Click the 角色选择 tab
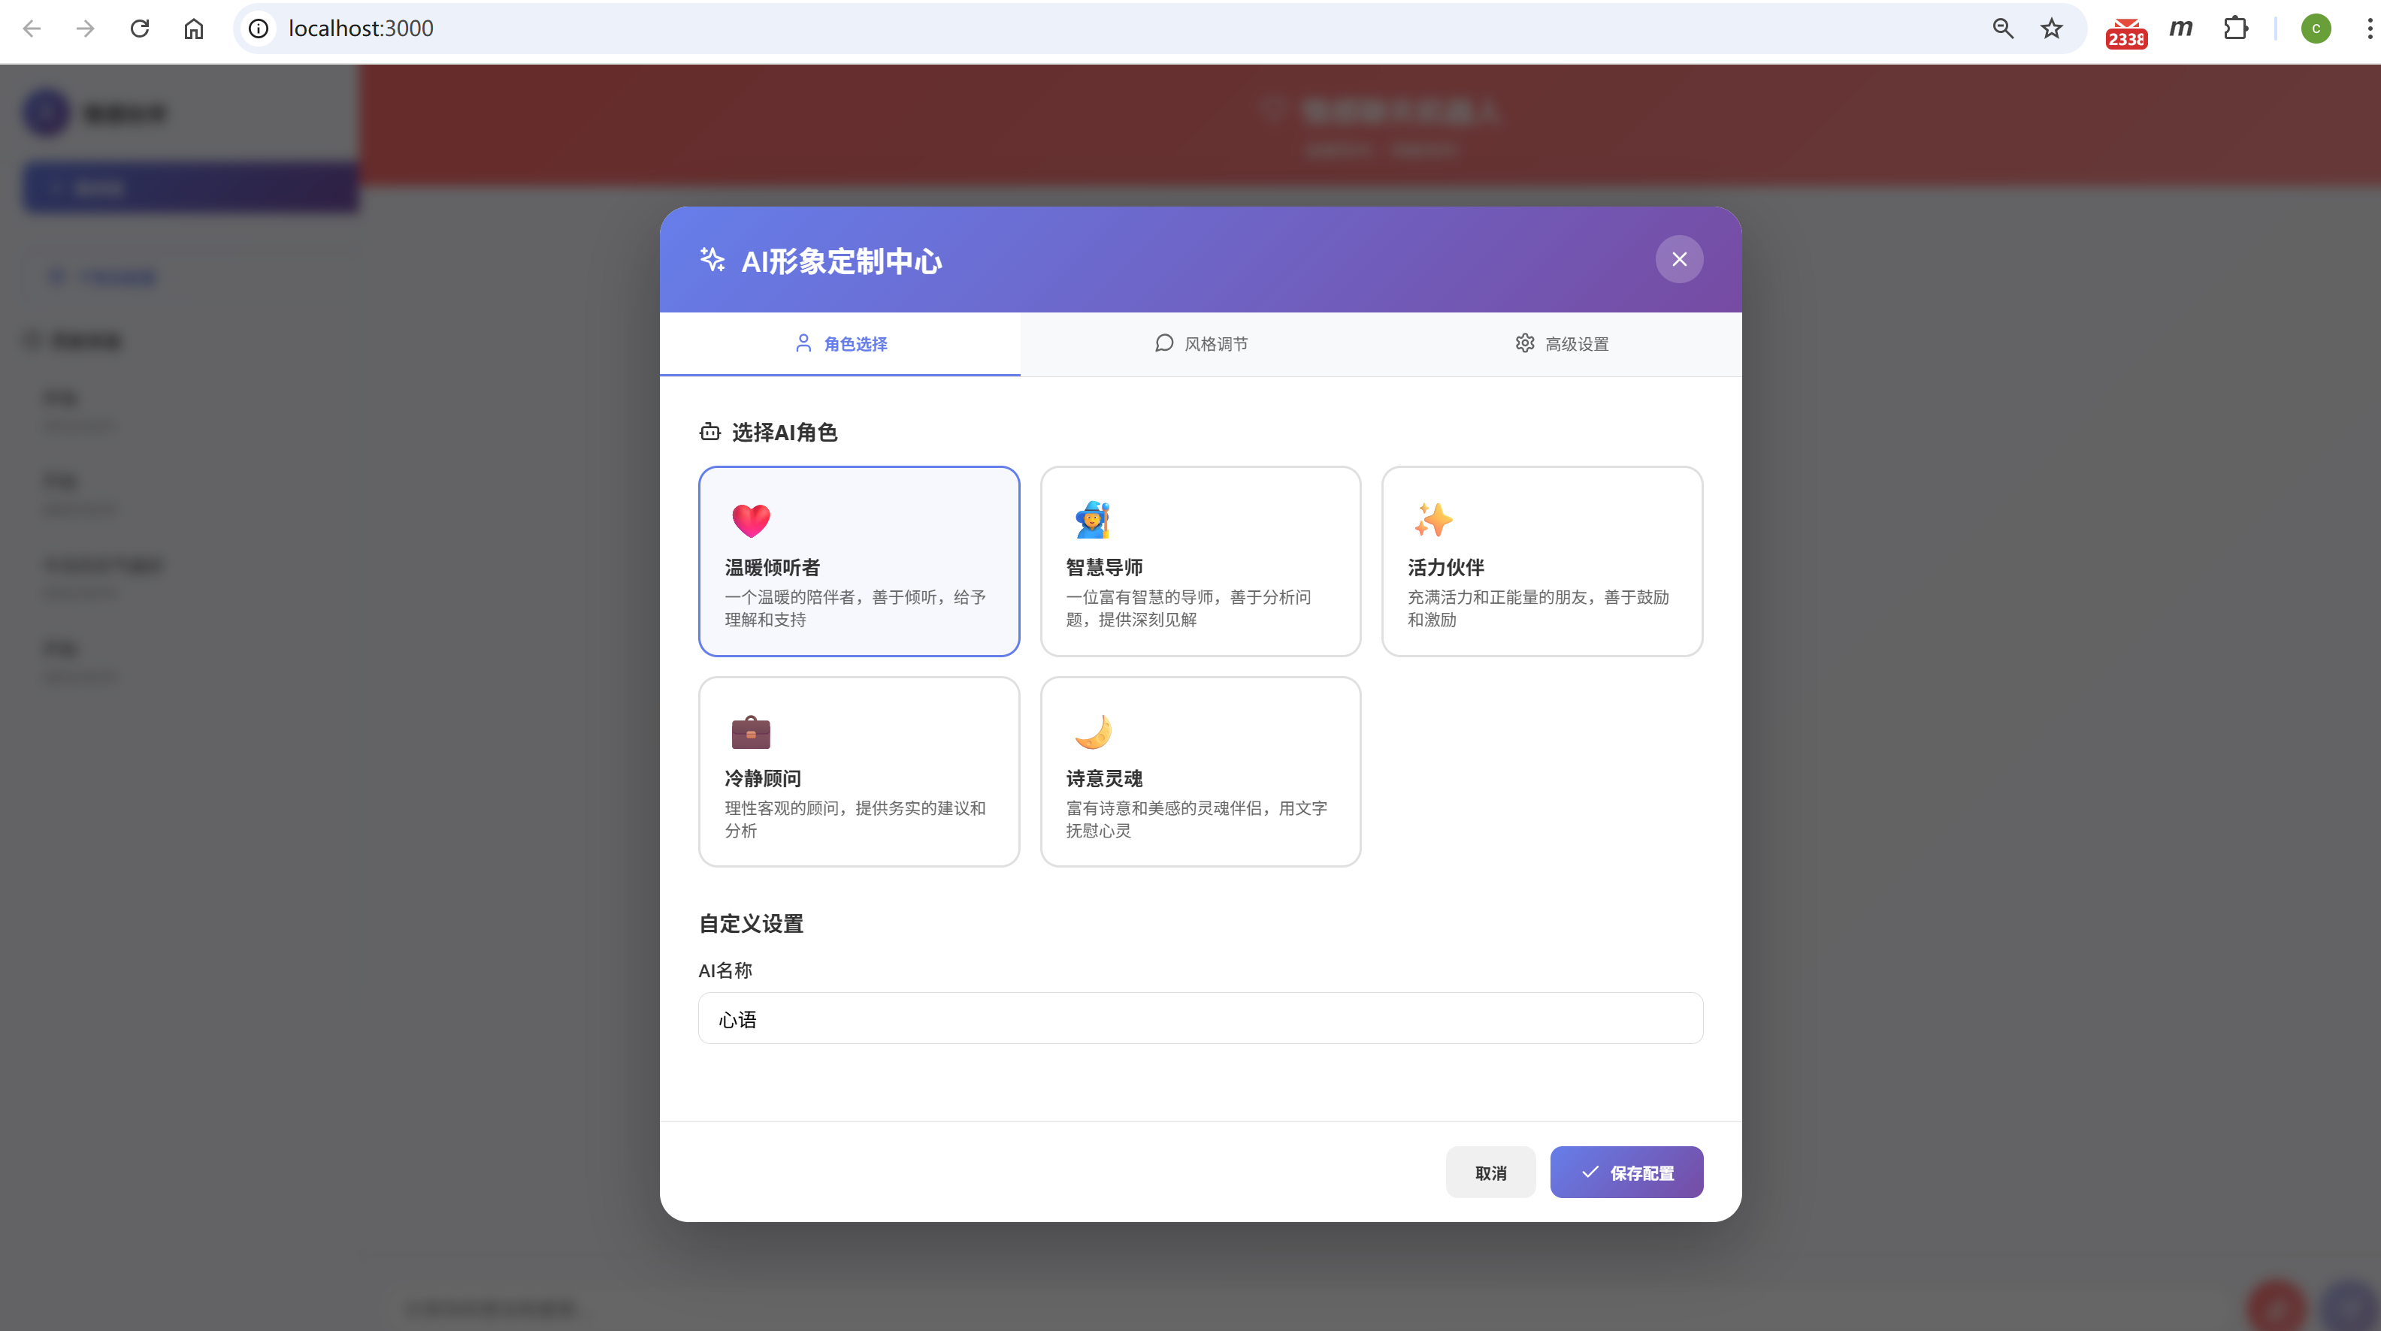Image resolution: width=2381 pixels, height=1331 pixels. (840, 343)
